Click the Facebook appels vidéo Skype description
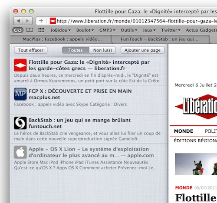The width and height of the screenshot is (217, 203). 70,104
